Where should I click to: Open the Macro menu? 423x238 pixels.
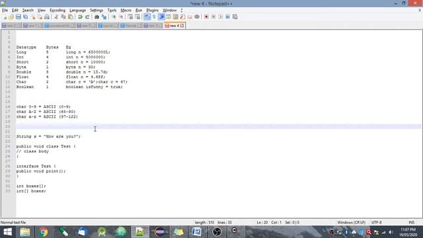click(126, 11)
